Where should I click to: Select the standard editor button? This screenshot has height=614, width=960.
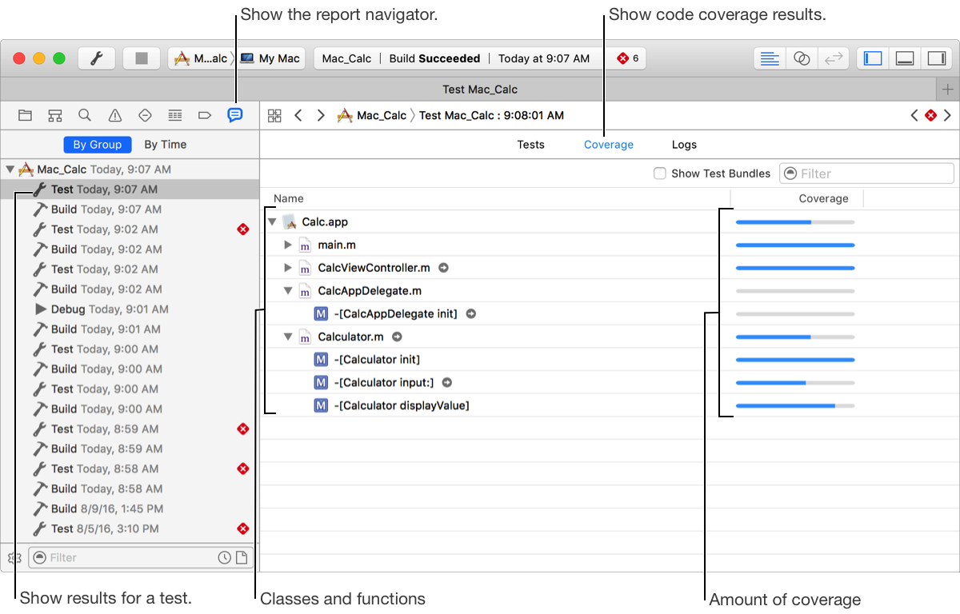[x=770, y=58]
